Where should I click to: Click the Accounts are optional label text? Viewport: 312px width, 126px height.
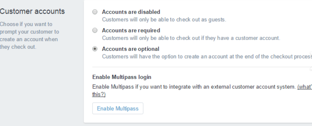point(131,49)
